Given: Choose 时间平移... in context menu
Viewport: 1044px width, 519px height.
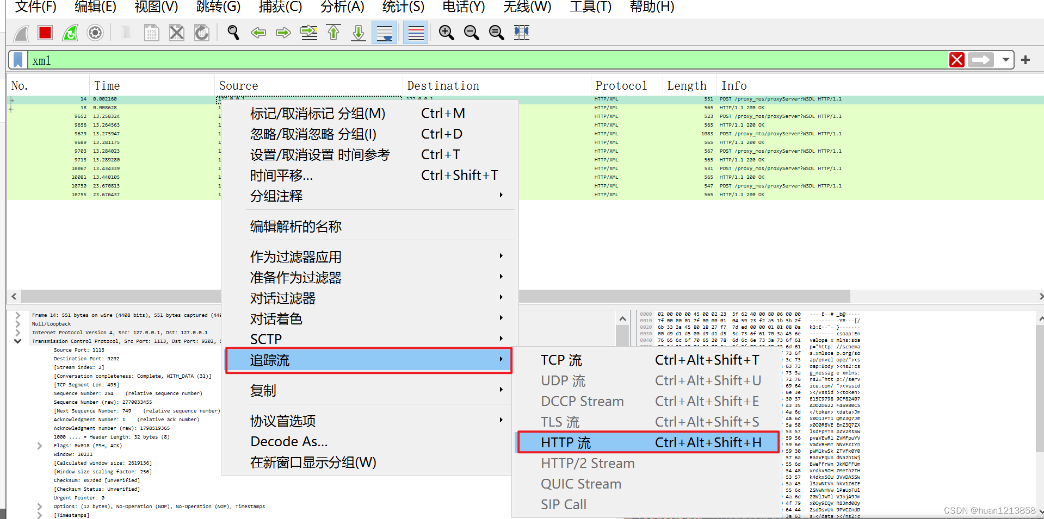Looking at the screenshot, I should (369, 175).
